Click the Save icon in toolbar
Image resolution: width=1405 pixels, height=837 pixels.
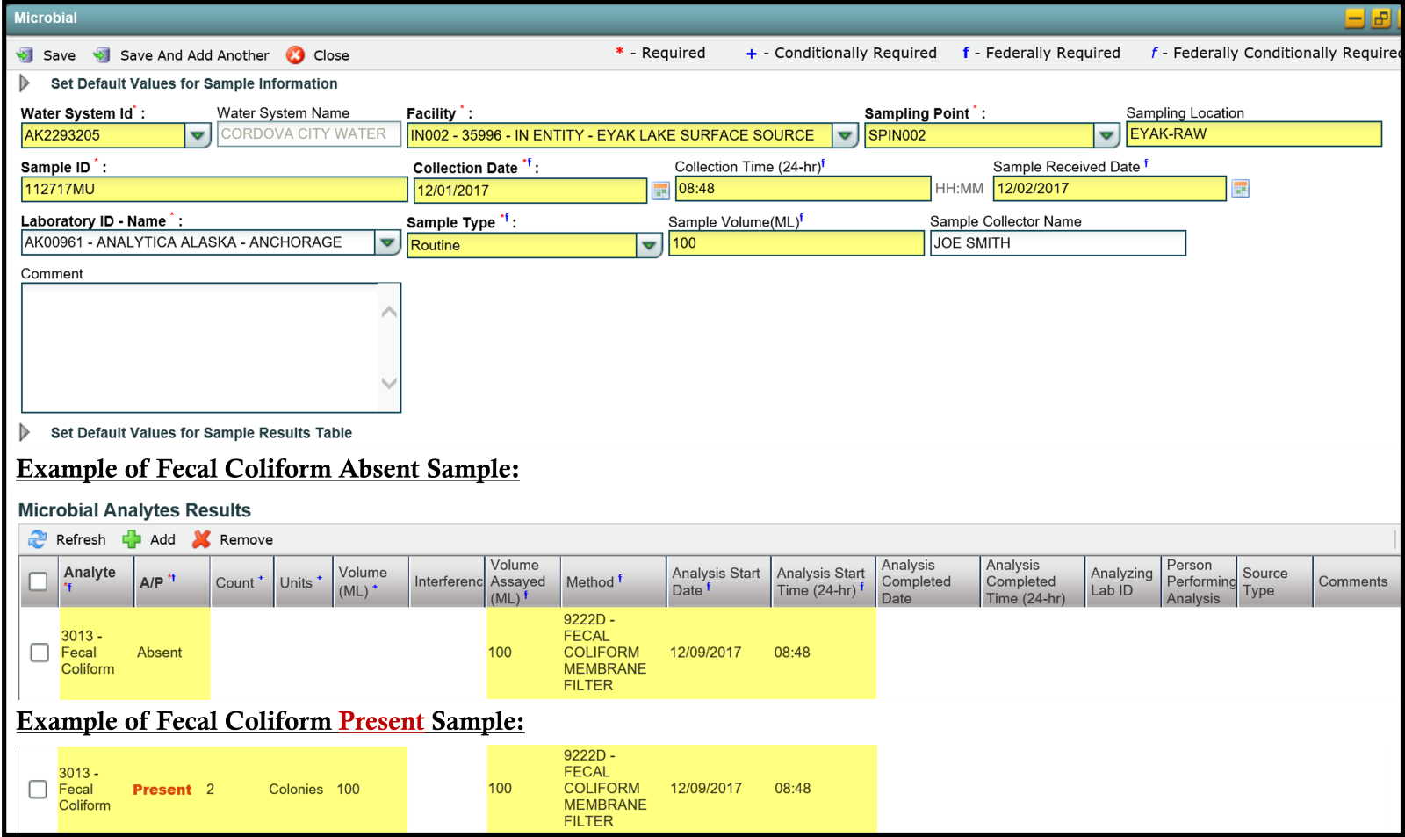pyautogui.click(x=25, y=55)
